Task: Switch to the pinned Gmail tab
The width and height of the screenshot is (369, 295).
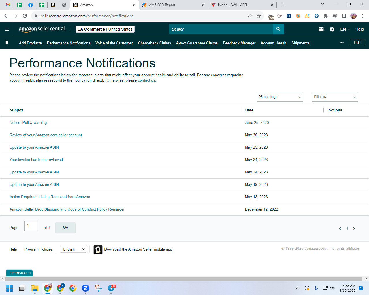Action: pos(8,5)
